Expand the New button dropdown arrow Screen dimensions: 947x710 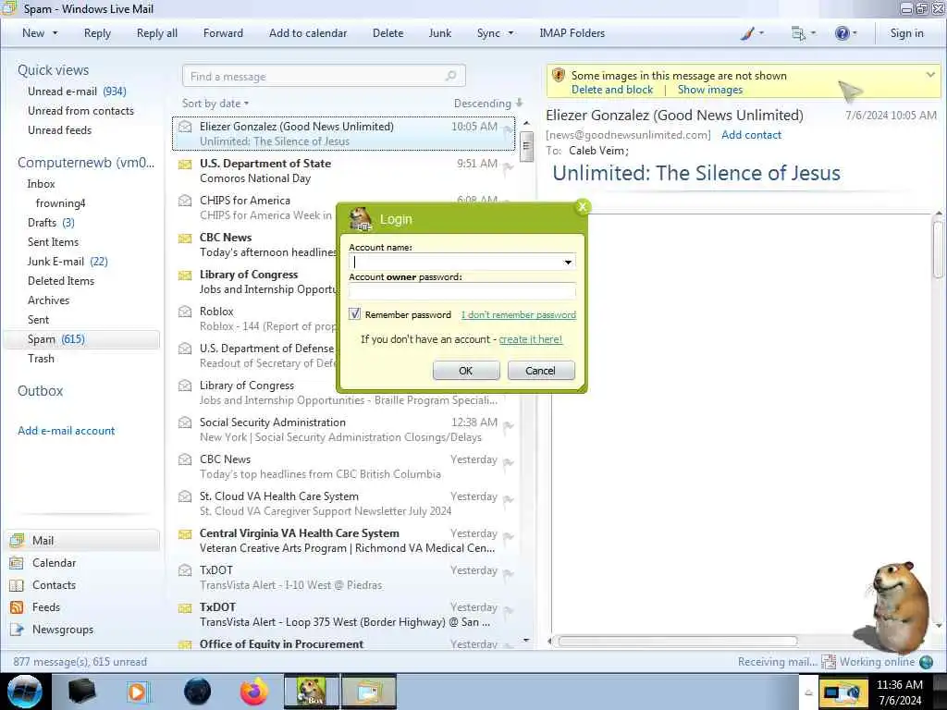(x=55, y=33)
